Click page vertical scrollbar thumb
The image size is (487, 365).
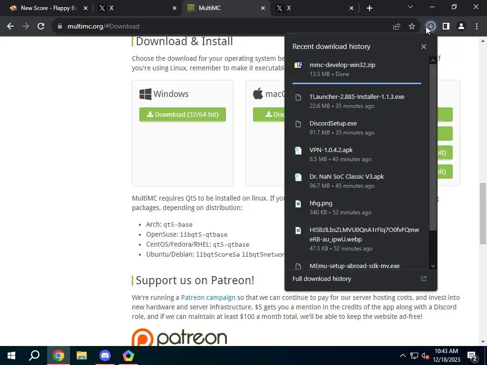483,213
